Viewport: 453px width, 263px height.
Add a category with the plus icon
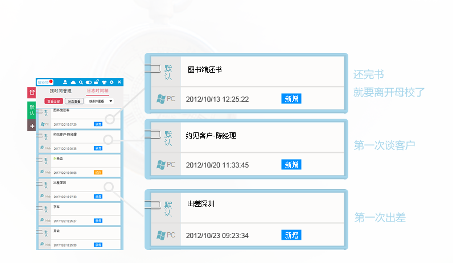32,126
